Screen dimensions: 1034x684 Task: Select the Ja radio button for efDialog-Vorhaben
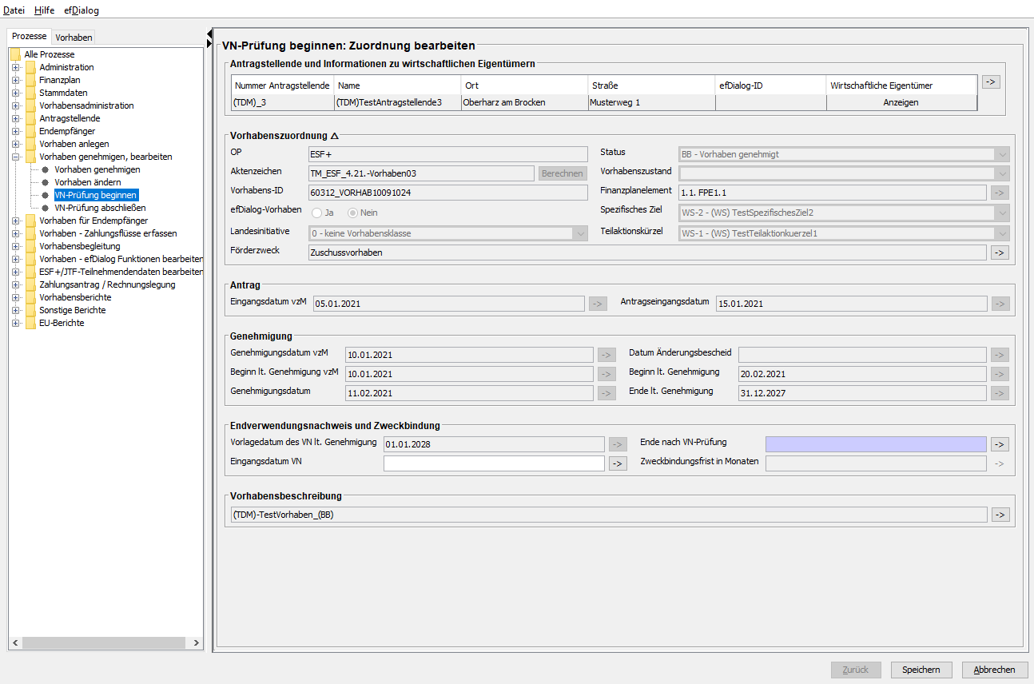[x=317, y=213]
